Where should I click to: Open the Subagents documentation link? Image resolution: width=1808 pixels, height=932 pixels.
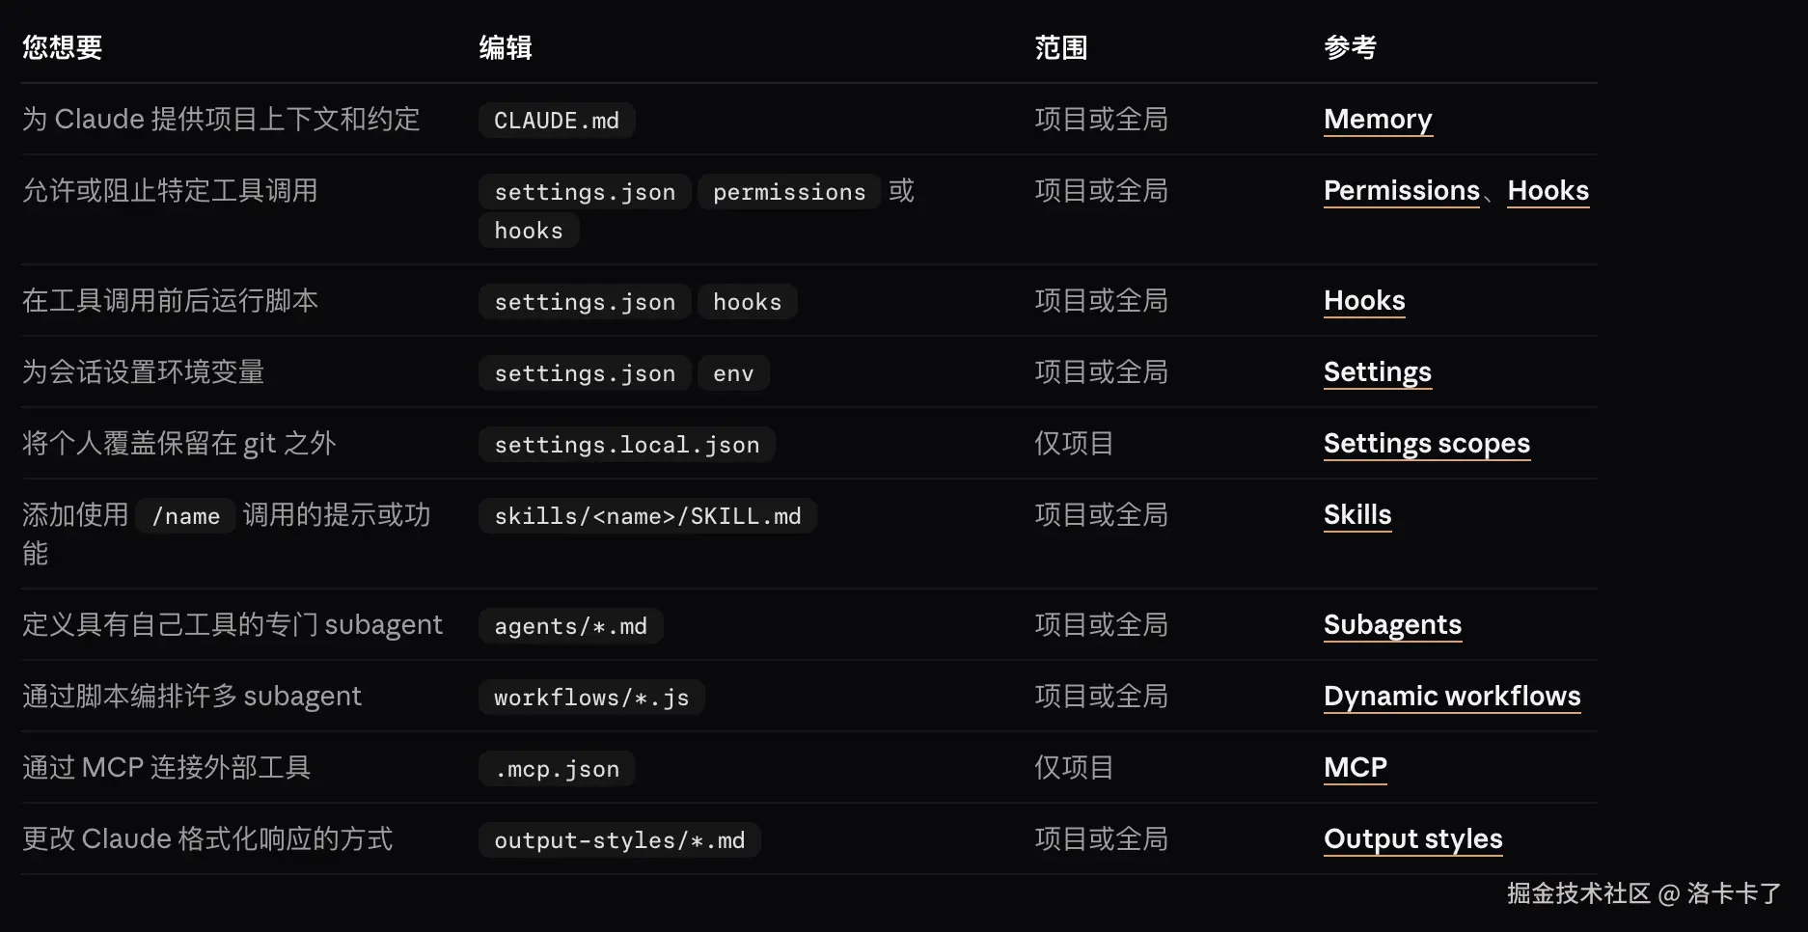(1392, 624)
